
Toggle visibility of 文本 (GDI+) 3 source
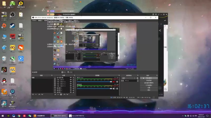71,86
